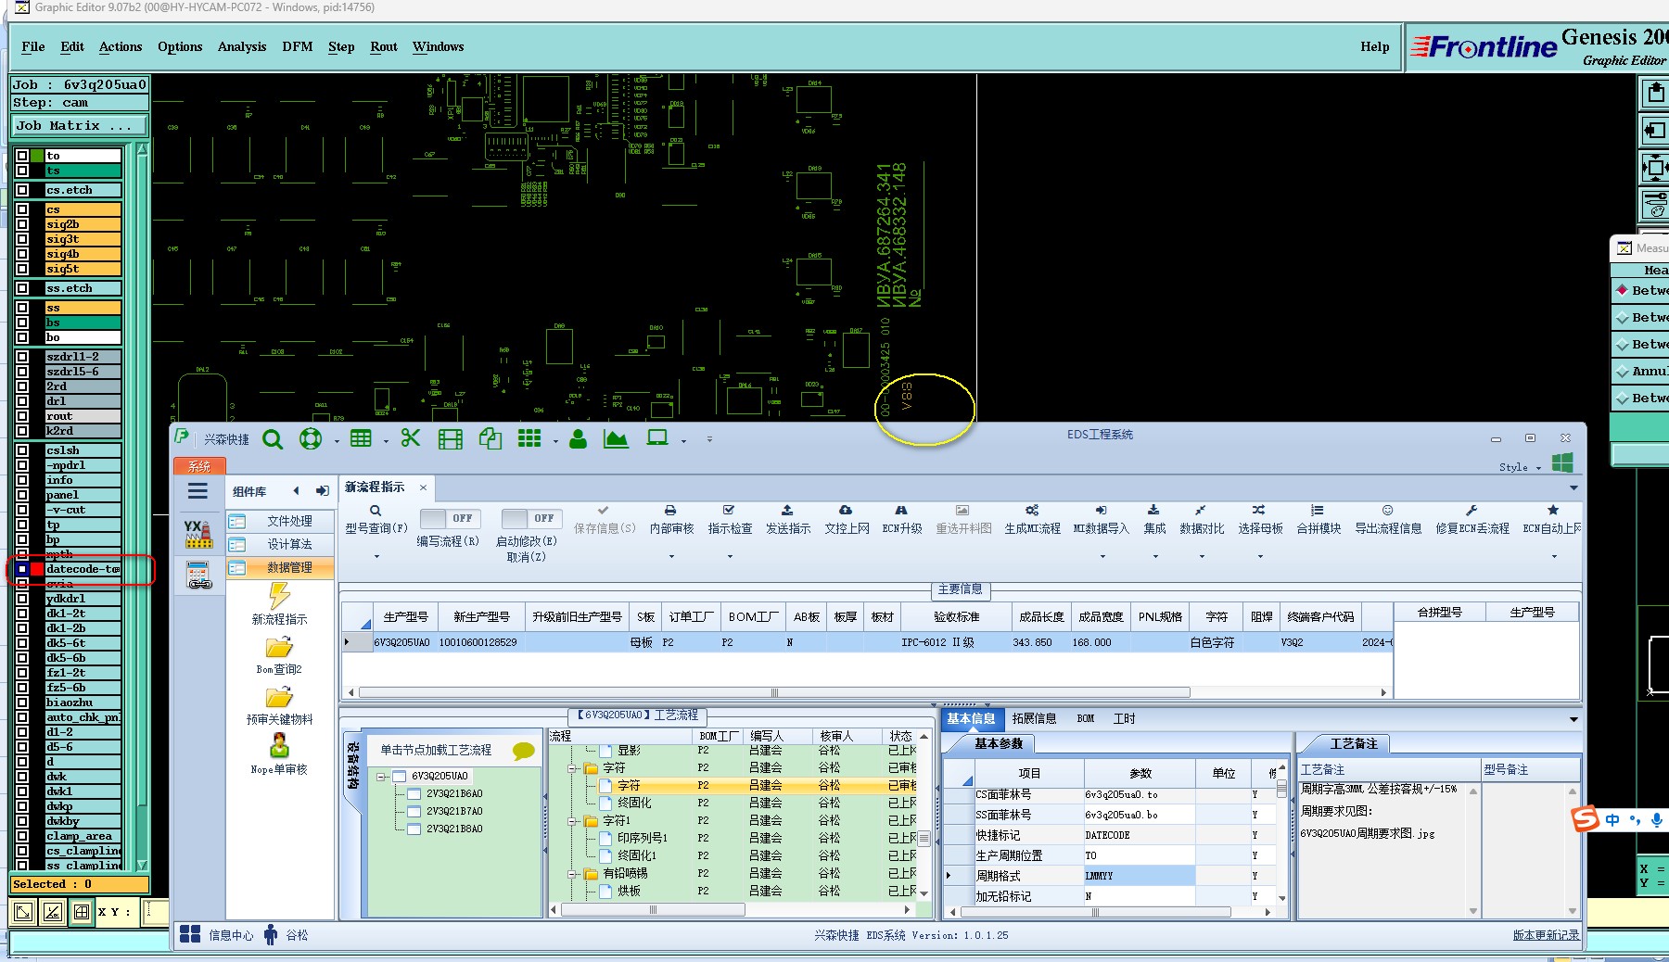The width and height of the screenshot is (1669, 962).
Task: Click the green table grid icon
Action: [361, 438]
